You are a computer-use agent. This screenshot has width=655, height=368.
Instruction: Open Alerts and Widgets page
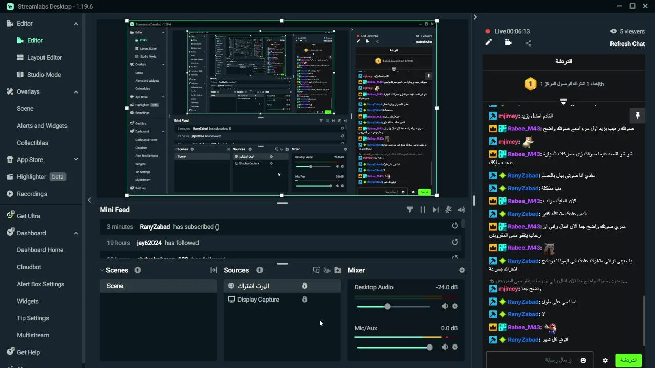pos(42,125)
